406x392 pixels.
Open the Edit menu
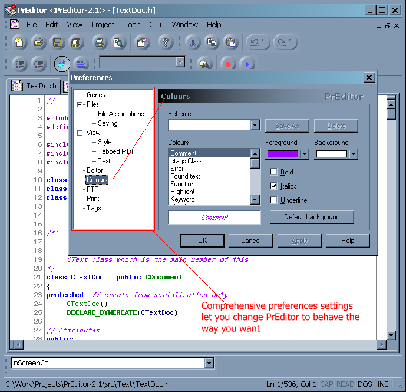pos(51,25)
